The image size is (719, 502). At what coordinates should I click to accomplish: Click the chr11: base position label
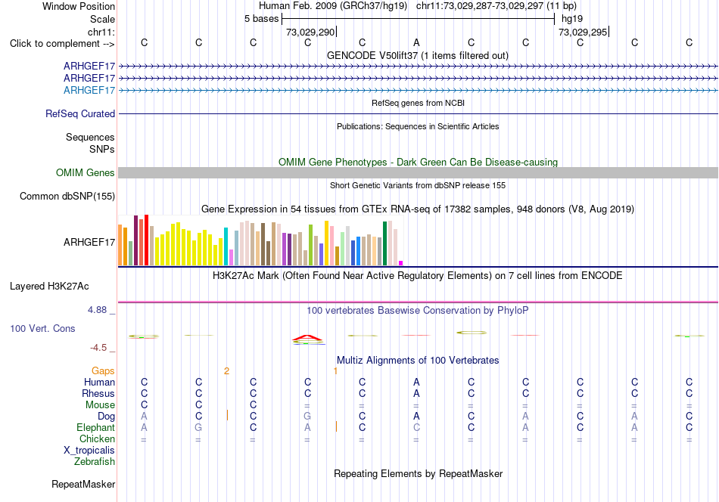click(101, 32)
